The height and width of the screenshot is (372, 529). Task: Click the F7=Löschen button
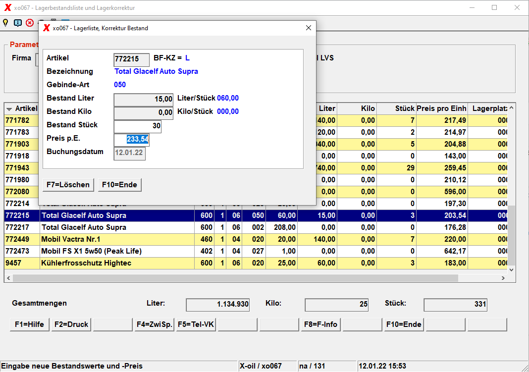point(68,185)
